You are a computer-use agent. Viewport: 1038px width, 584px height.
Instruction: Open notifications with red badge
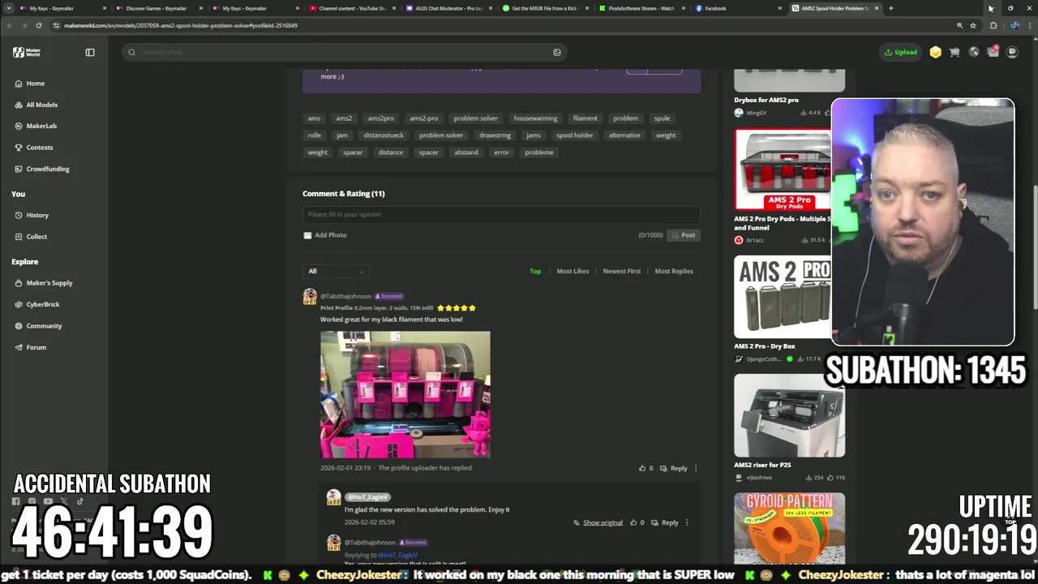click(993, 52)
